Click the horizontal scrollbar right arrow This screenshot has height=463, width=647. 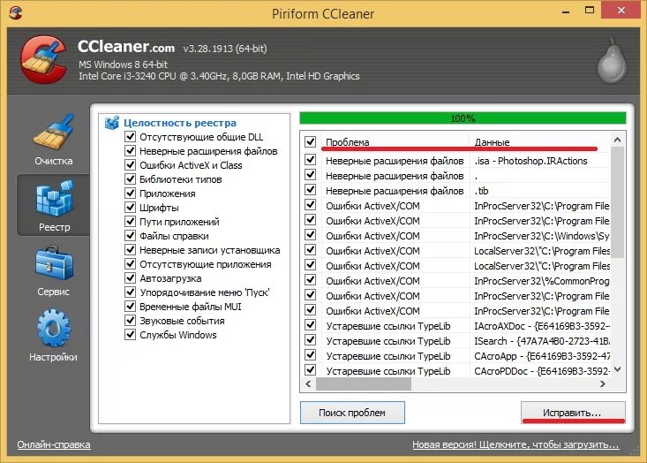point(603,383)
